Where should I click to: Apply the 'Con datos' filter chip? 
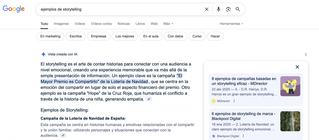pyautogui.click(x=175, y=36)
